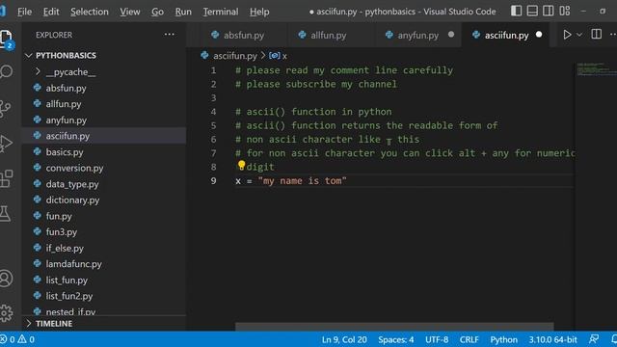Open Run and Debug view
Image resolution: width=617 pixels, height=347 pixels.
pyautogui.click(x=6, y=144)
